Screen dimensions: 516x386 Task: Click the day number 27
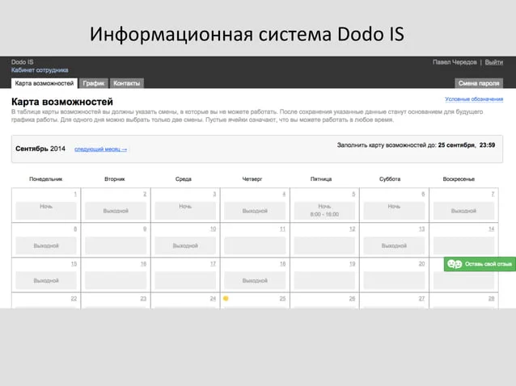421,299
